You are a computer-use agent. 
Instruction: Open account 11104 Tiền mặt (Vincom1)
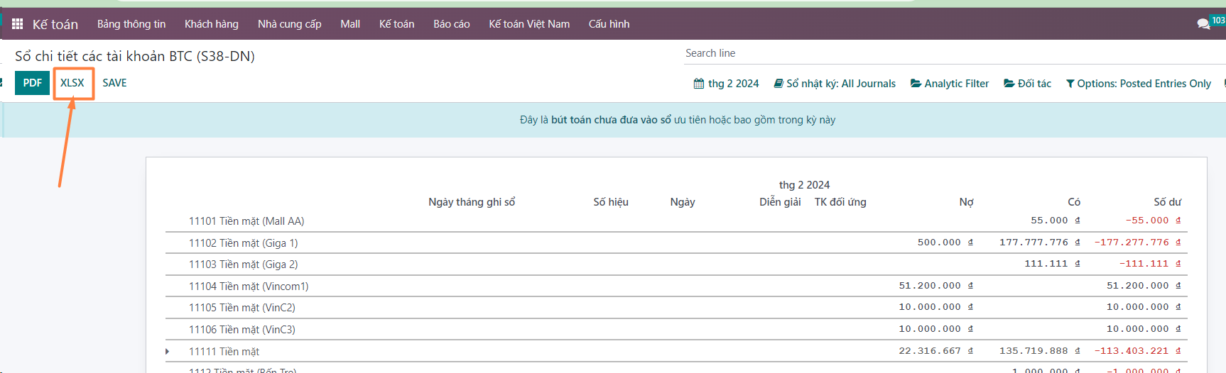(249, 286)
